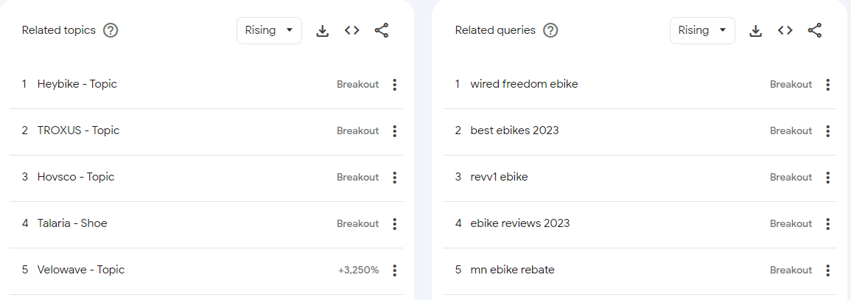Open more options for revv1 ebike

pyautogui.click(x=827, y=178)
